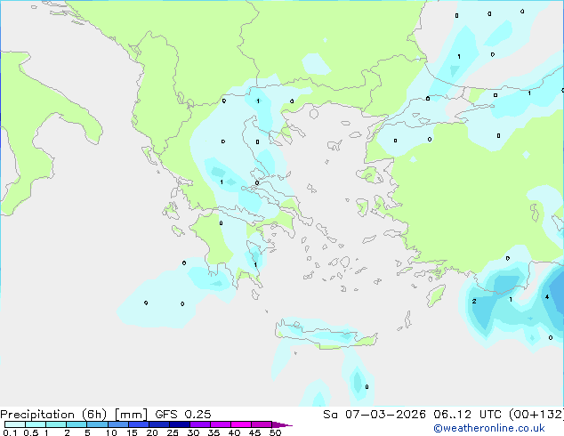Click the legend label "30"
This screenshot has height=436, width=564.
point(193,432)
